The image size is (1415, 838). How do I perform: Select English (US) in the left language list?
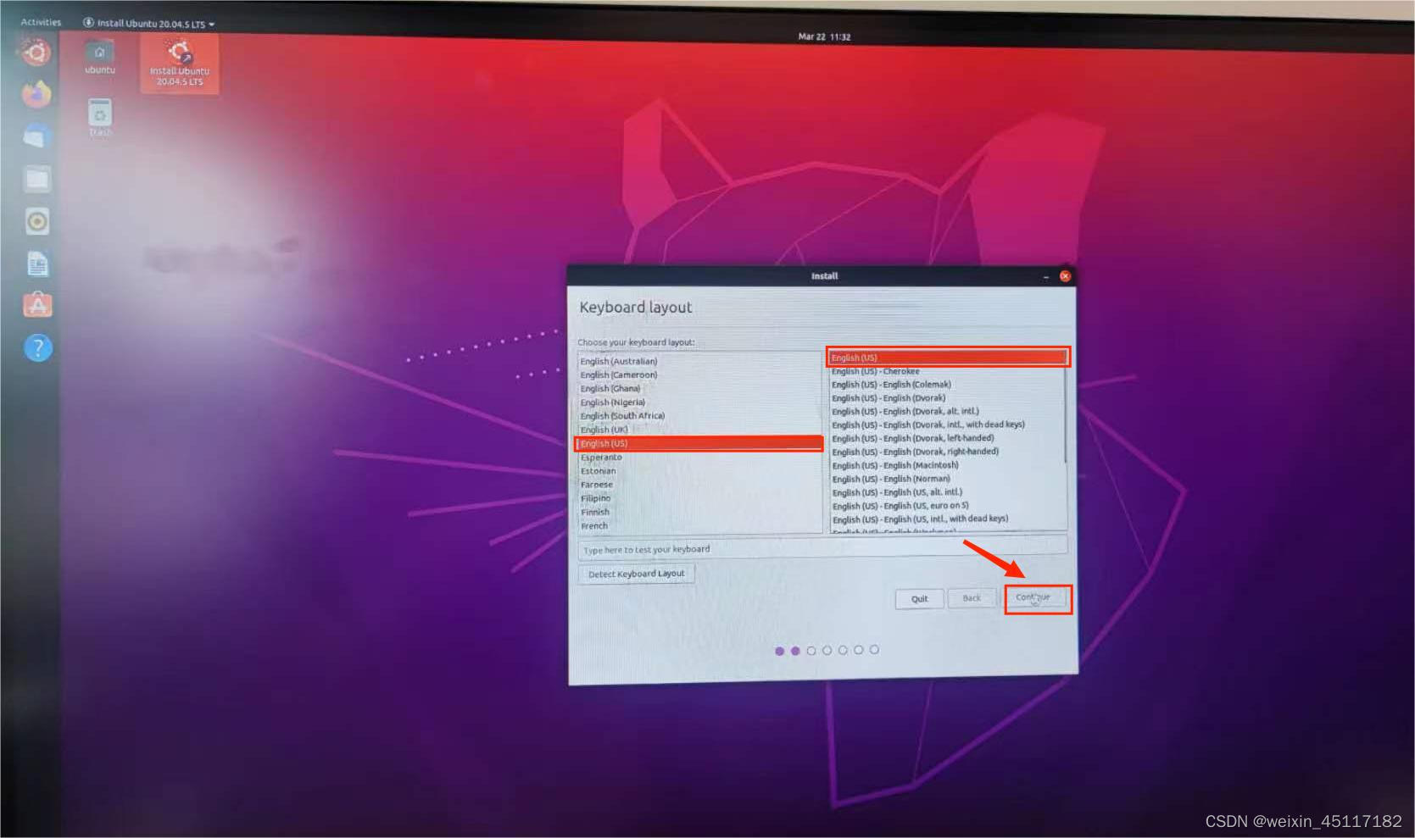point(699,443)
